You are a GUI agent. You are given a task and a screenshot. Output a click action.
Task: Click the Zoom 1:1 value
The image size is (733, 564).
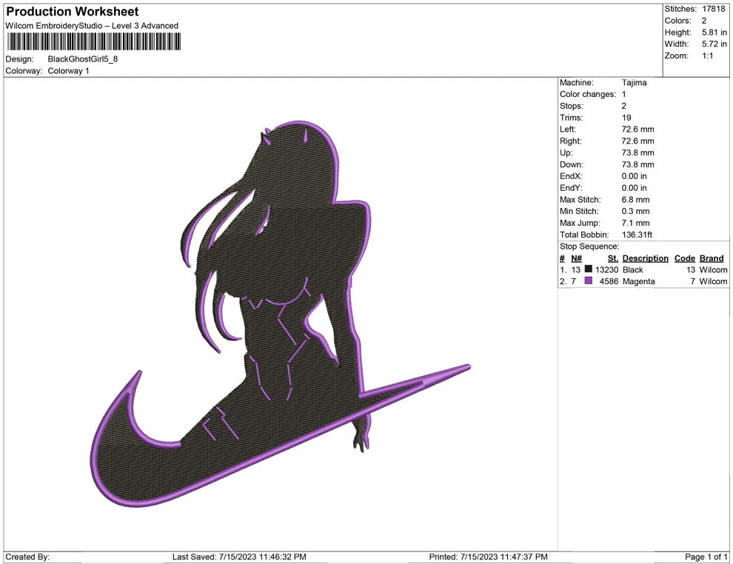(x=707, y=56)
